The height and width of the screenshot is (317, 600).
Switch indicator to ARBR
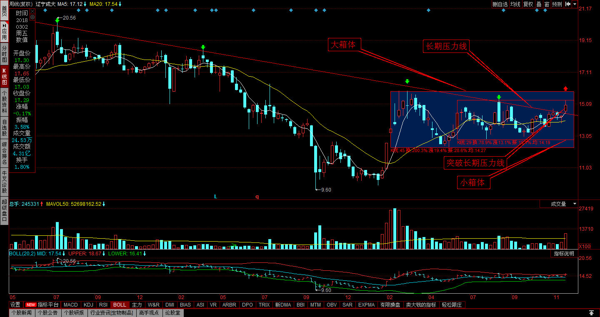(230, 305)
